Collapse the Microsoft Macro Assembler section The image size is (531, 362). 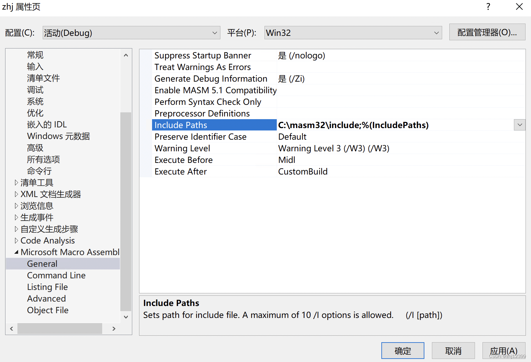pos(16,252)
